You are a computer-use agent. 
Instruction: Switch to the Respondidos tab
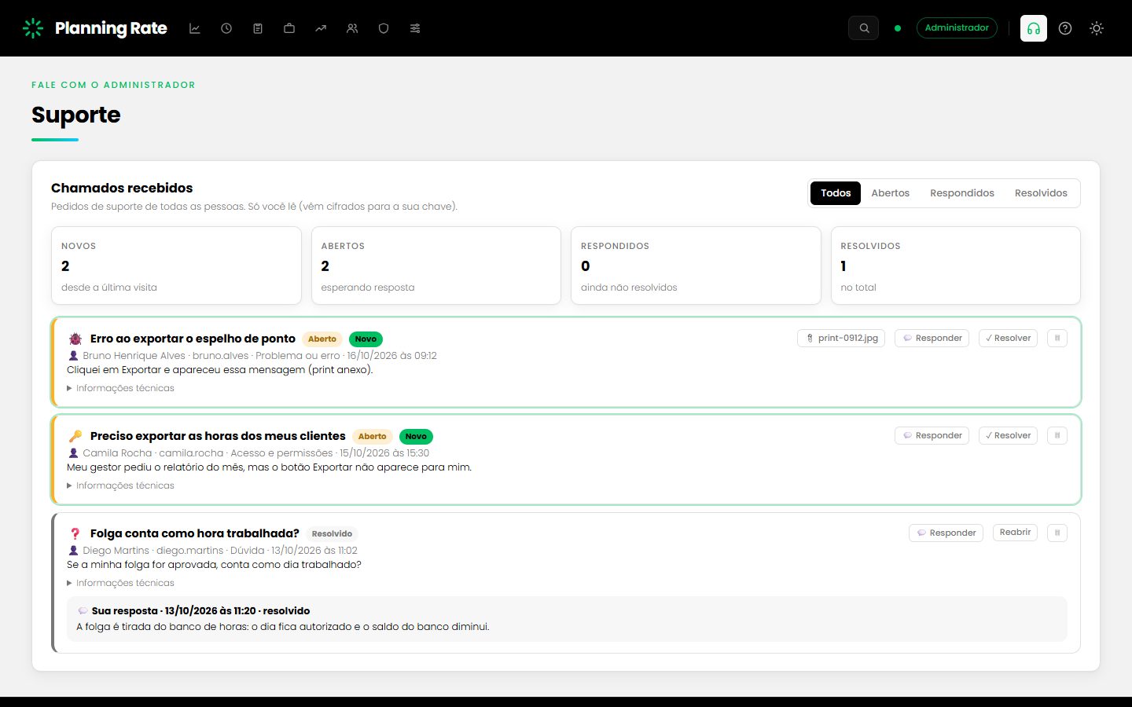962,193
